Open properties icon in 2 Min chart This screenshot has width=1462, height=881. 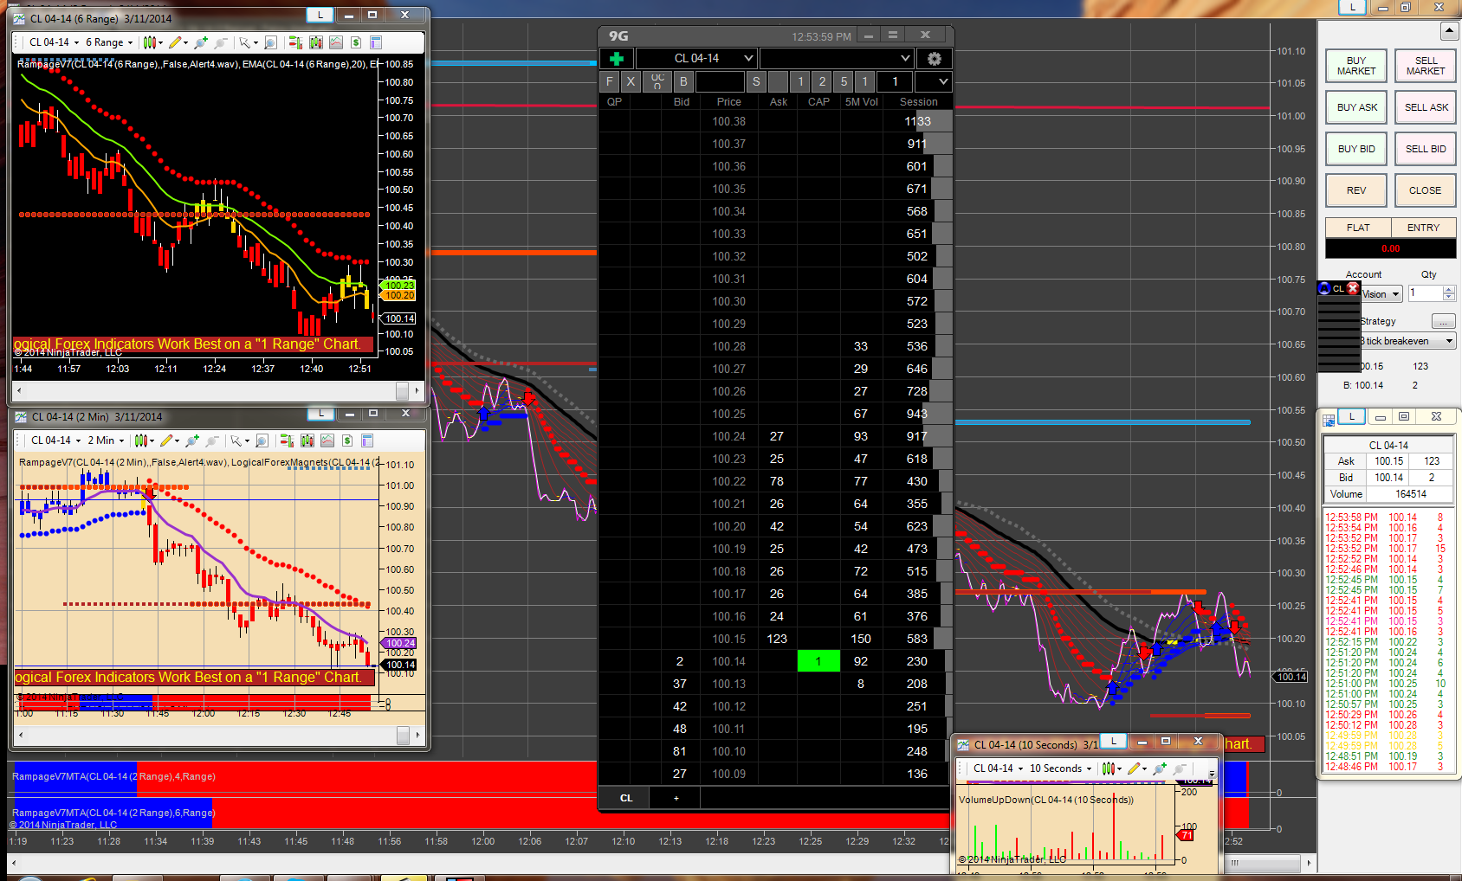coord(366,440)
